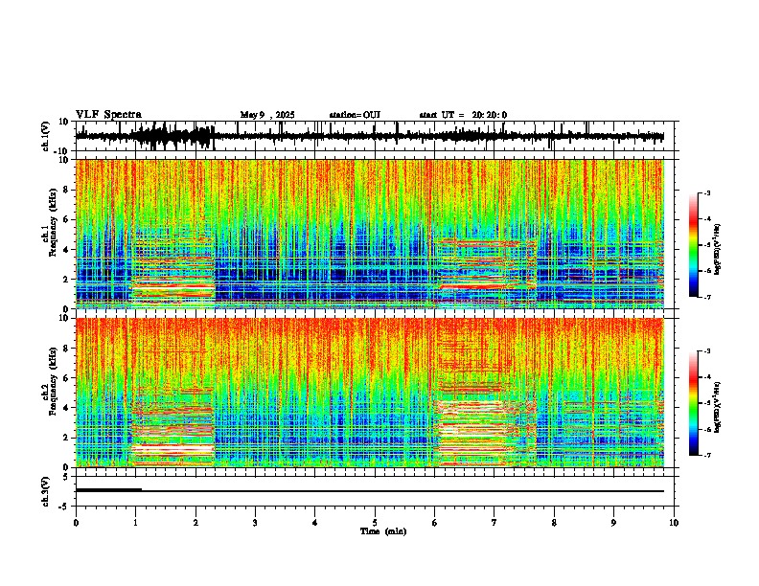Click the "4" tick on the Time axis

[x=315, y=523]
